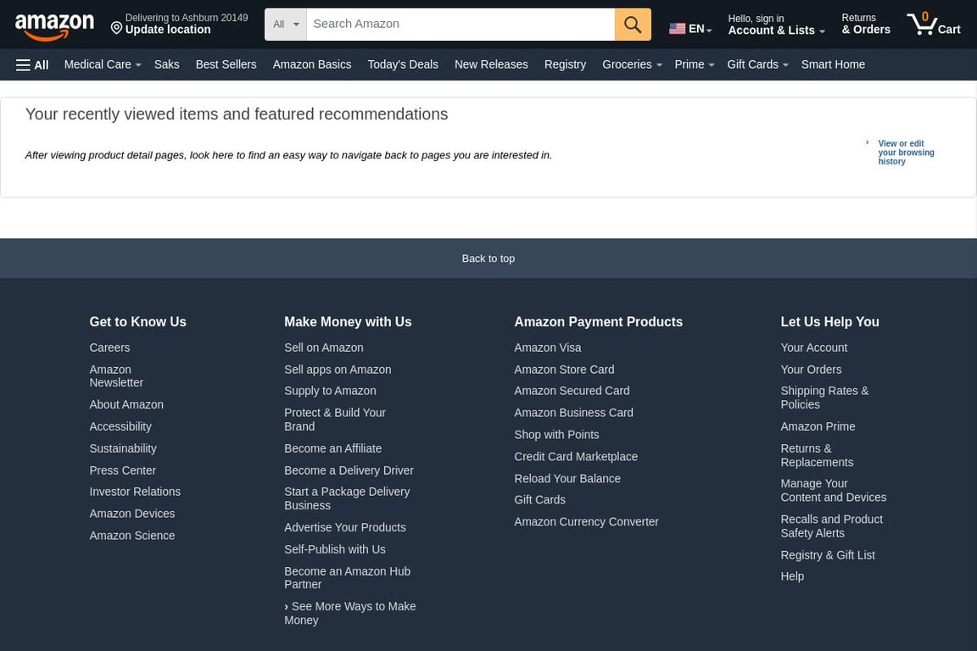Open Returns & Orders
977x651 pixels.
pos(865,25)
